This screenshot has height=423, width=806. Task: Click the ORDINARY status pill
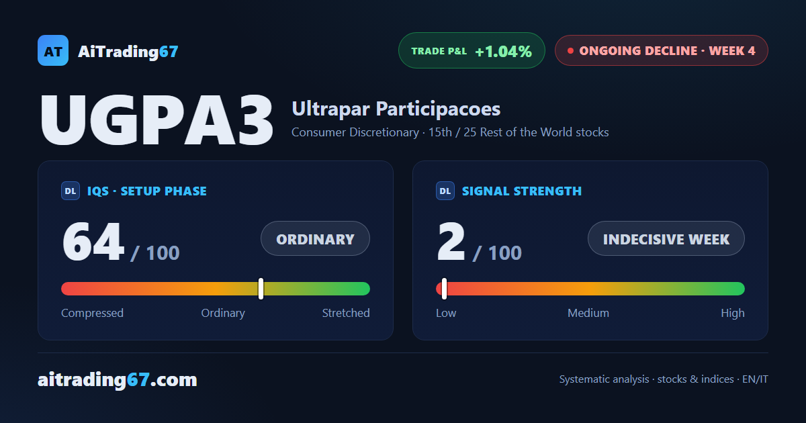(x=315, y=238)
